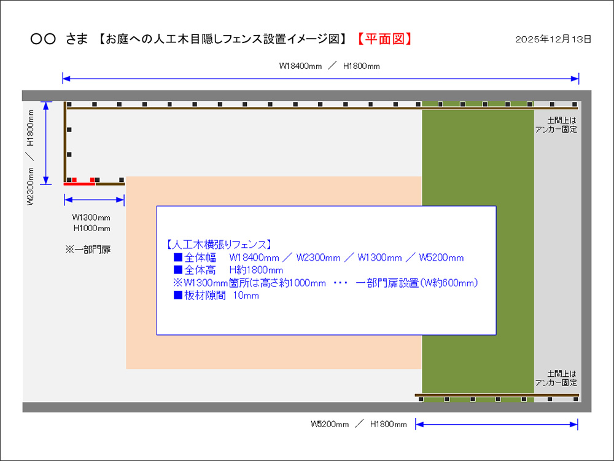Click the title お庭への人工木目隠しフェンス設置イメージ図
This screenshot has width=614, height=461.
(222, 39)
